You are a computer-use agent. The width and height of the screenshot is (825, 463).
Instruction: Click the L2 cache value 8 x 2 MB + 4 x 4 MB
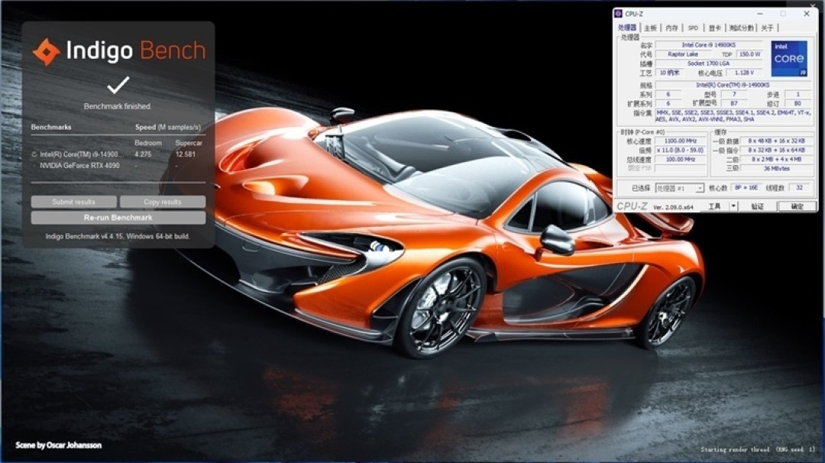(x=776, y=159)
